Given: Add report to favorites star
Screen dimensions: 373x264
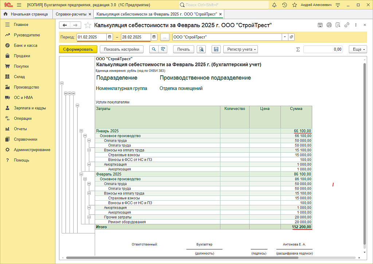Looking at the screenshot, I should [88, 25].
